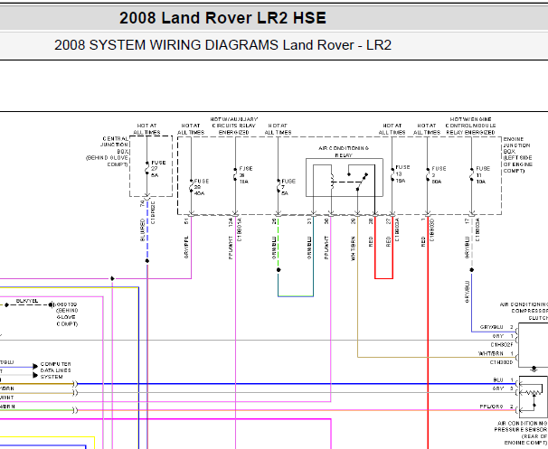This screenshot has width=548, height=449.
Task: Select the Fuse 13 15A symbol
Action: coord(392,174)
